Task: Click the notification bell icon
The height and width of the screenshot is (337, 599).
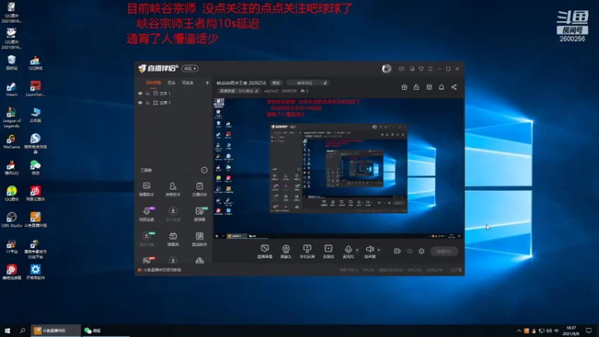Action: [x=441, y=87]
